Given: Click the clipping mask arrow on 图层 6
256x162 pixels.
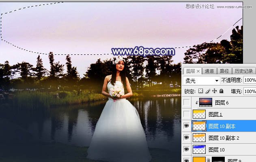Looking at the screenshot, I should click(x=197, y=103).
